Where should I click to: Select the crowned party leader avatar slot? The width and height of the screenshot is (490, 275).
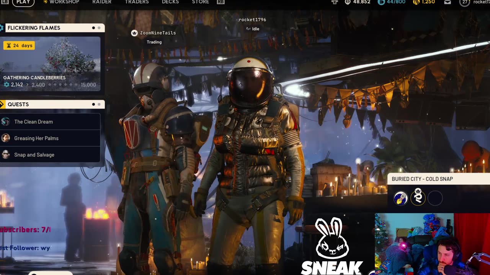418,197
